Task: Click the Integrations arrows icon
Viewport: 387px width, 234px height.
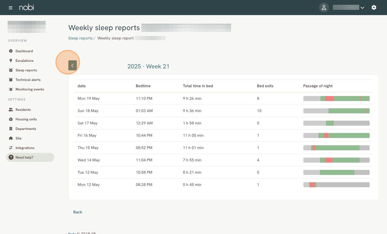Action: (11, 148)
